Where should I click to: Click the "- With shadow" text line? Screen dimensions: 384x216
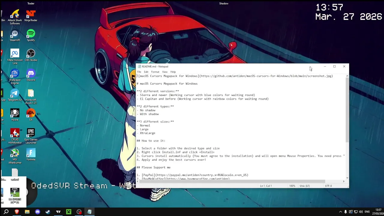click(x=148, y=114)
